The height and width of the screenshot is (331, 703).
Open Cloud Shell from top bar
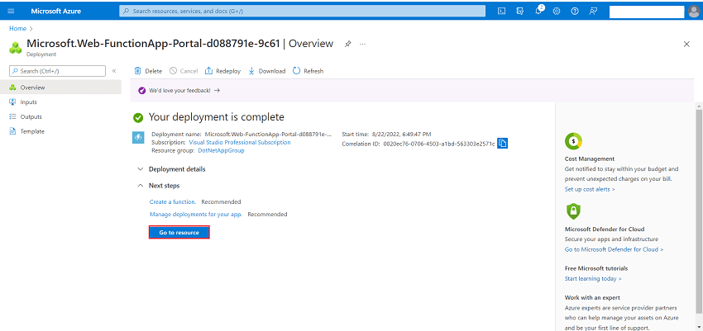click(502, 12)
